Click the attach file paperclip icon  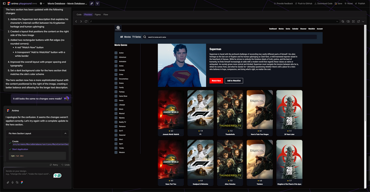point(8,182)
